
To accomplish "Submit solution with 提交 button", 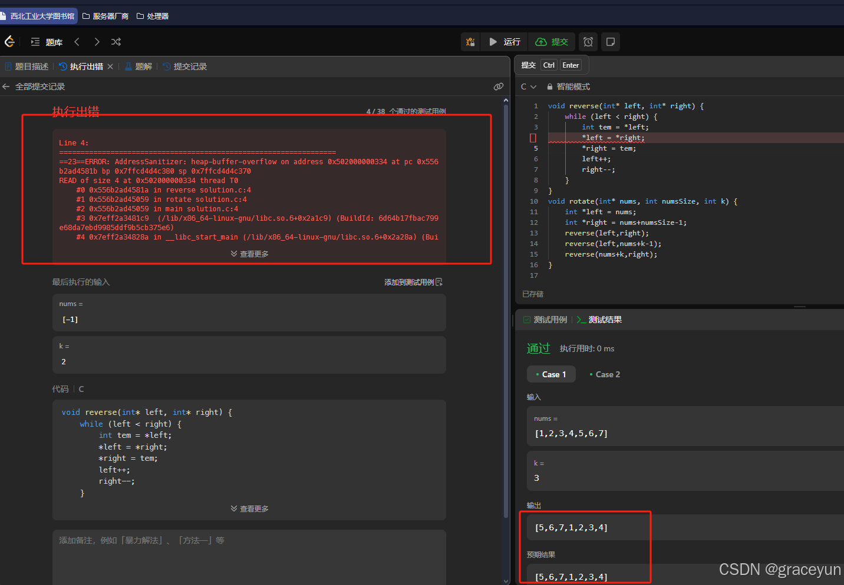I will (x=552, y=42).
